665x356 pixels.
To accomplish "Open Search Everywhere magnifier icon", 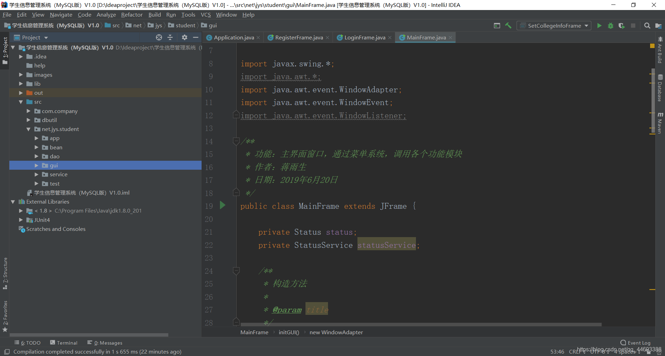I will click(x=647, y=26).
